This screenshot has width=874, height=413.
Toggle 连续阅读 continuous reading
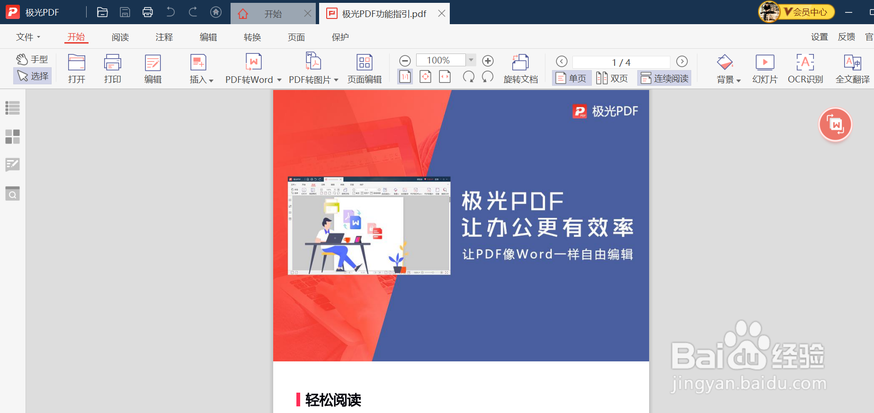coord(664,78)
